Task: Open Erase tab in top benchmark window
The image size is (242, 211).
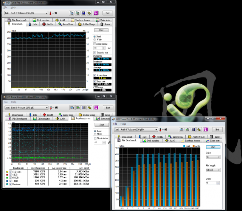Action: coord(105,24)
